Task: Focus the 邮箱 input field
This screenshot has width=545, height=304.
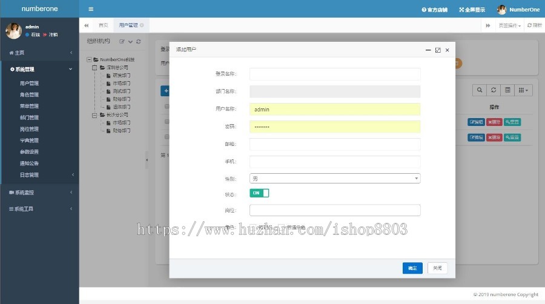Action: 335,144
